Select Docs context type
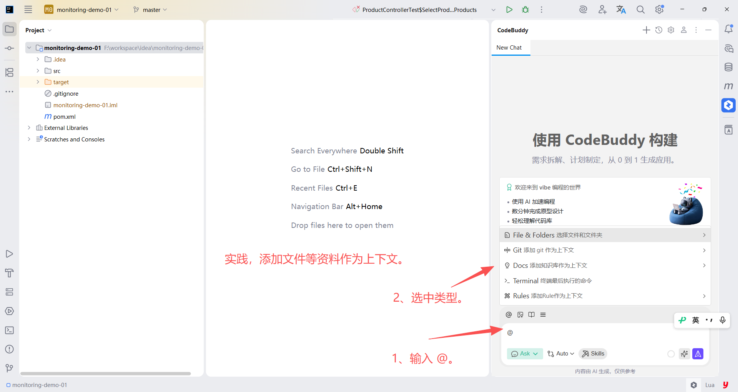 pyautogui.click(x=605, y=266)
